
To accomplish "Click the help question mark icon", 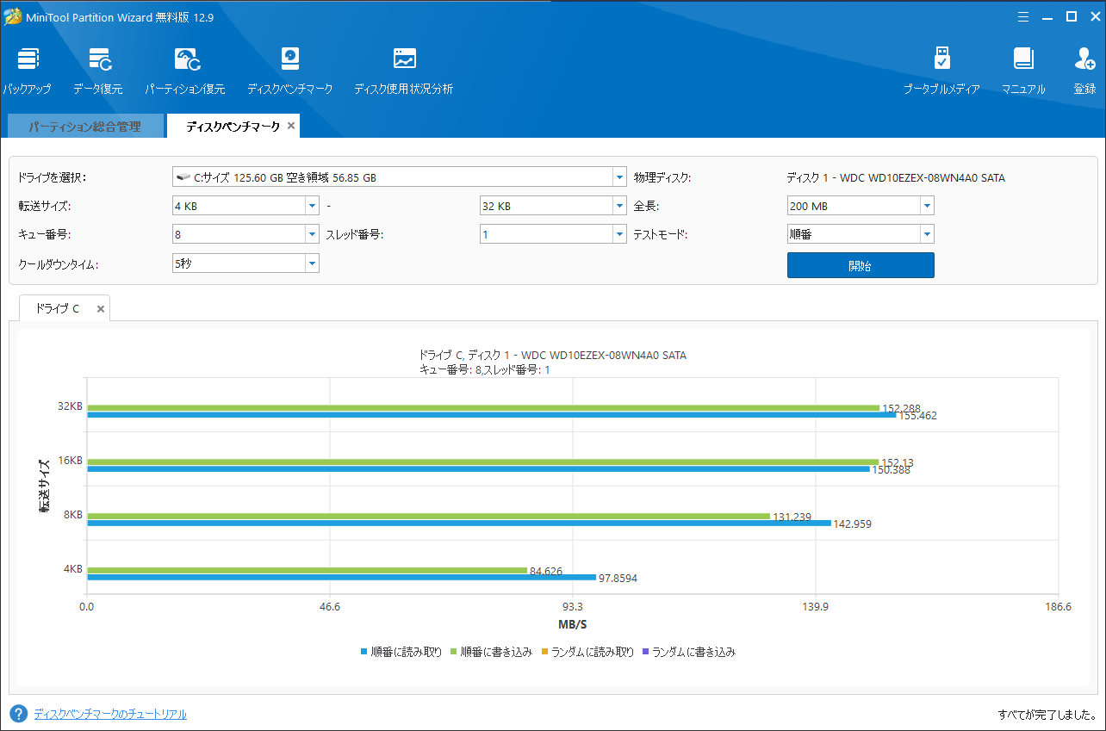I will [19, 714].
